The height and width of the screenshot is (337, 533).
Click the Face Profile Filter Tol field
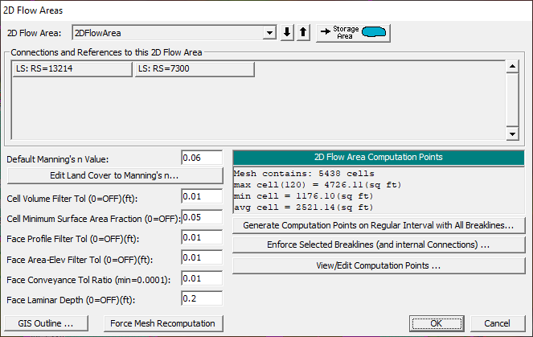pos(202,237)
